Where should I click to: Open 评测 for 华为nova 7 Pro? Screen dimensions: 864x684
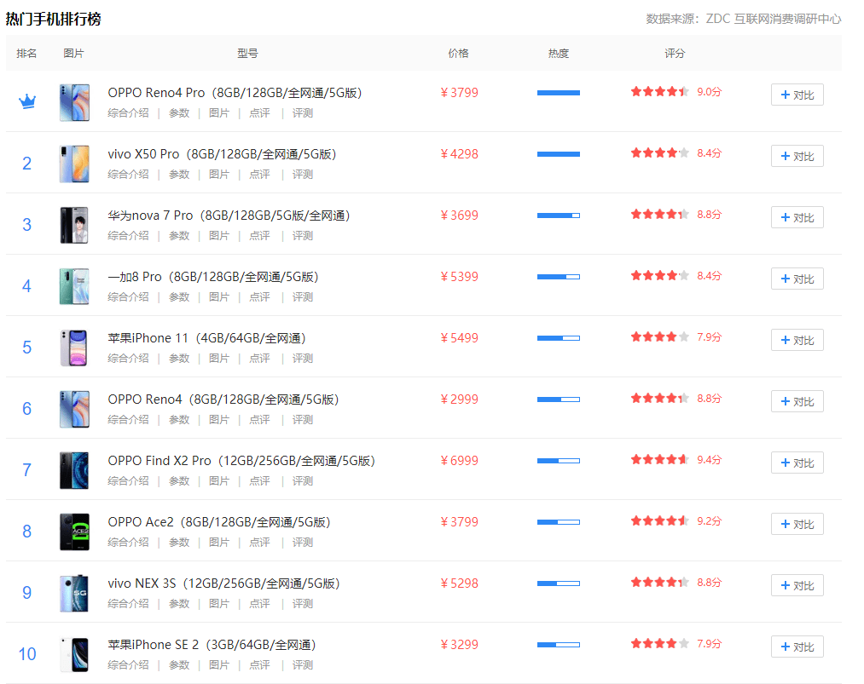[x=303, y=235]
